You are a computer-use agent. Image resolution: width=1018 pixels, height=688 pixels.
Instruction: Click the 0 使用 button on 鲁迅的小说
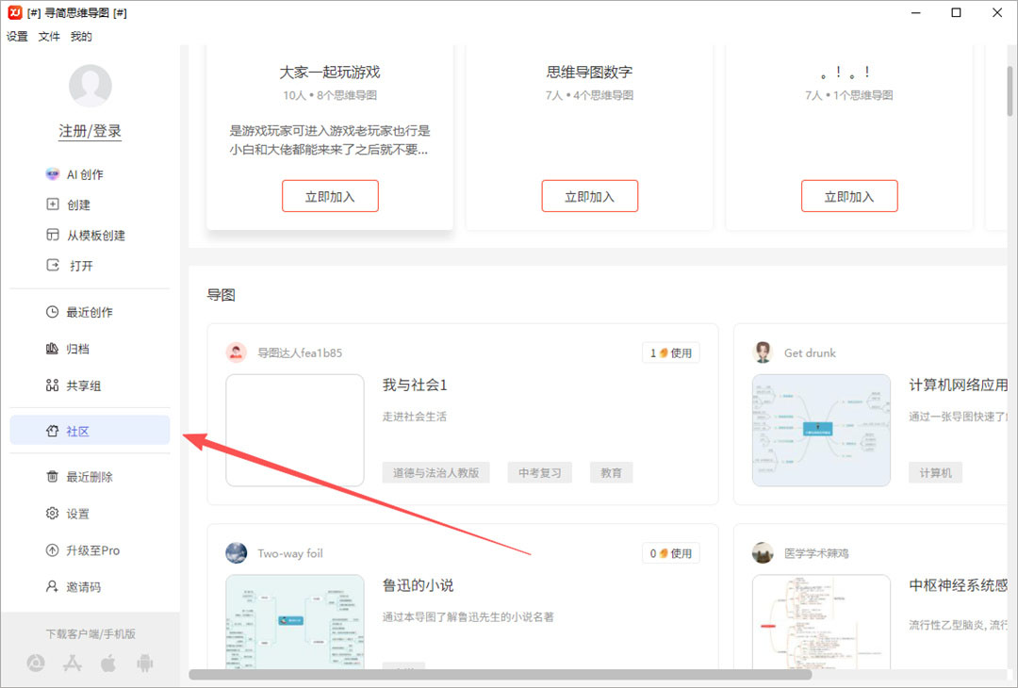pos(671,553)
